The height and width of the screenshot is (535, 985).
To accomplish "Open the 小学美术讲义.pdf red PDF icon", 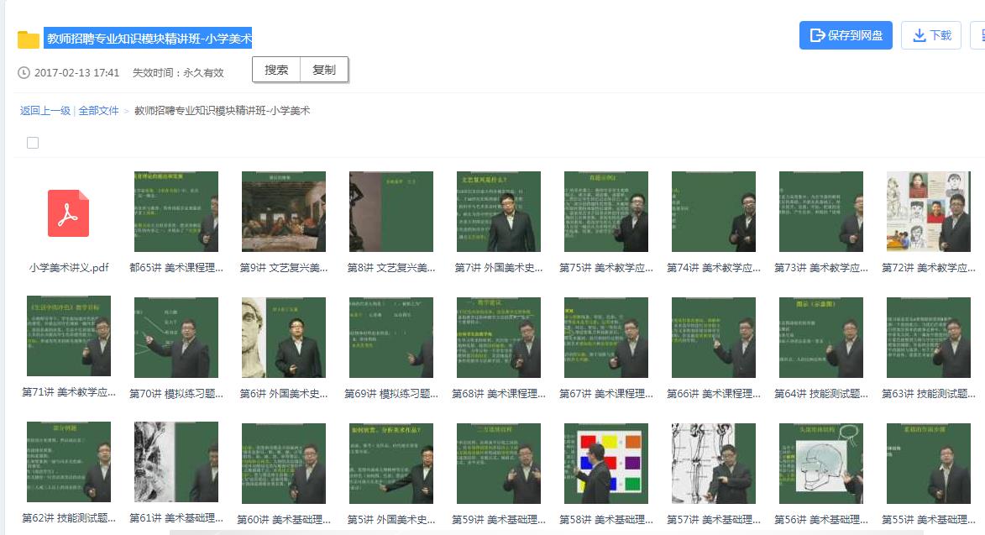I will (x=68, y=212).
